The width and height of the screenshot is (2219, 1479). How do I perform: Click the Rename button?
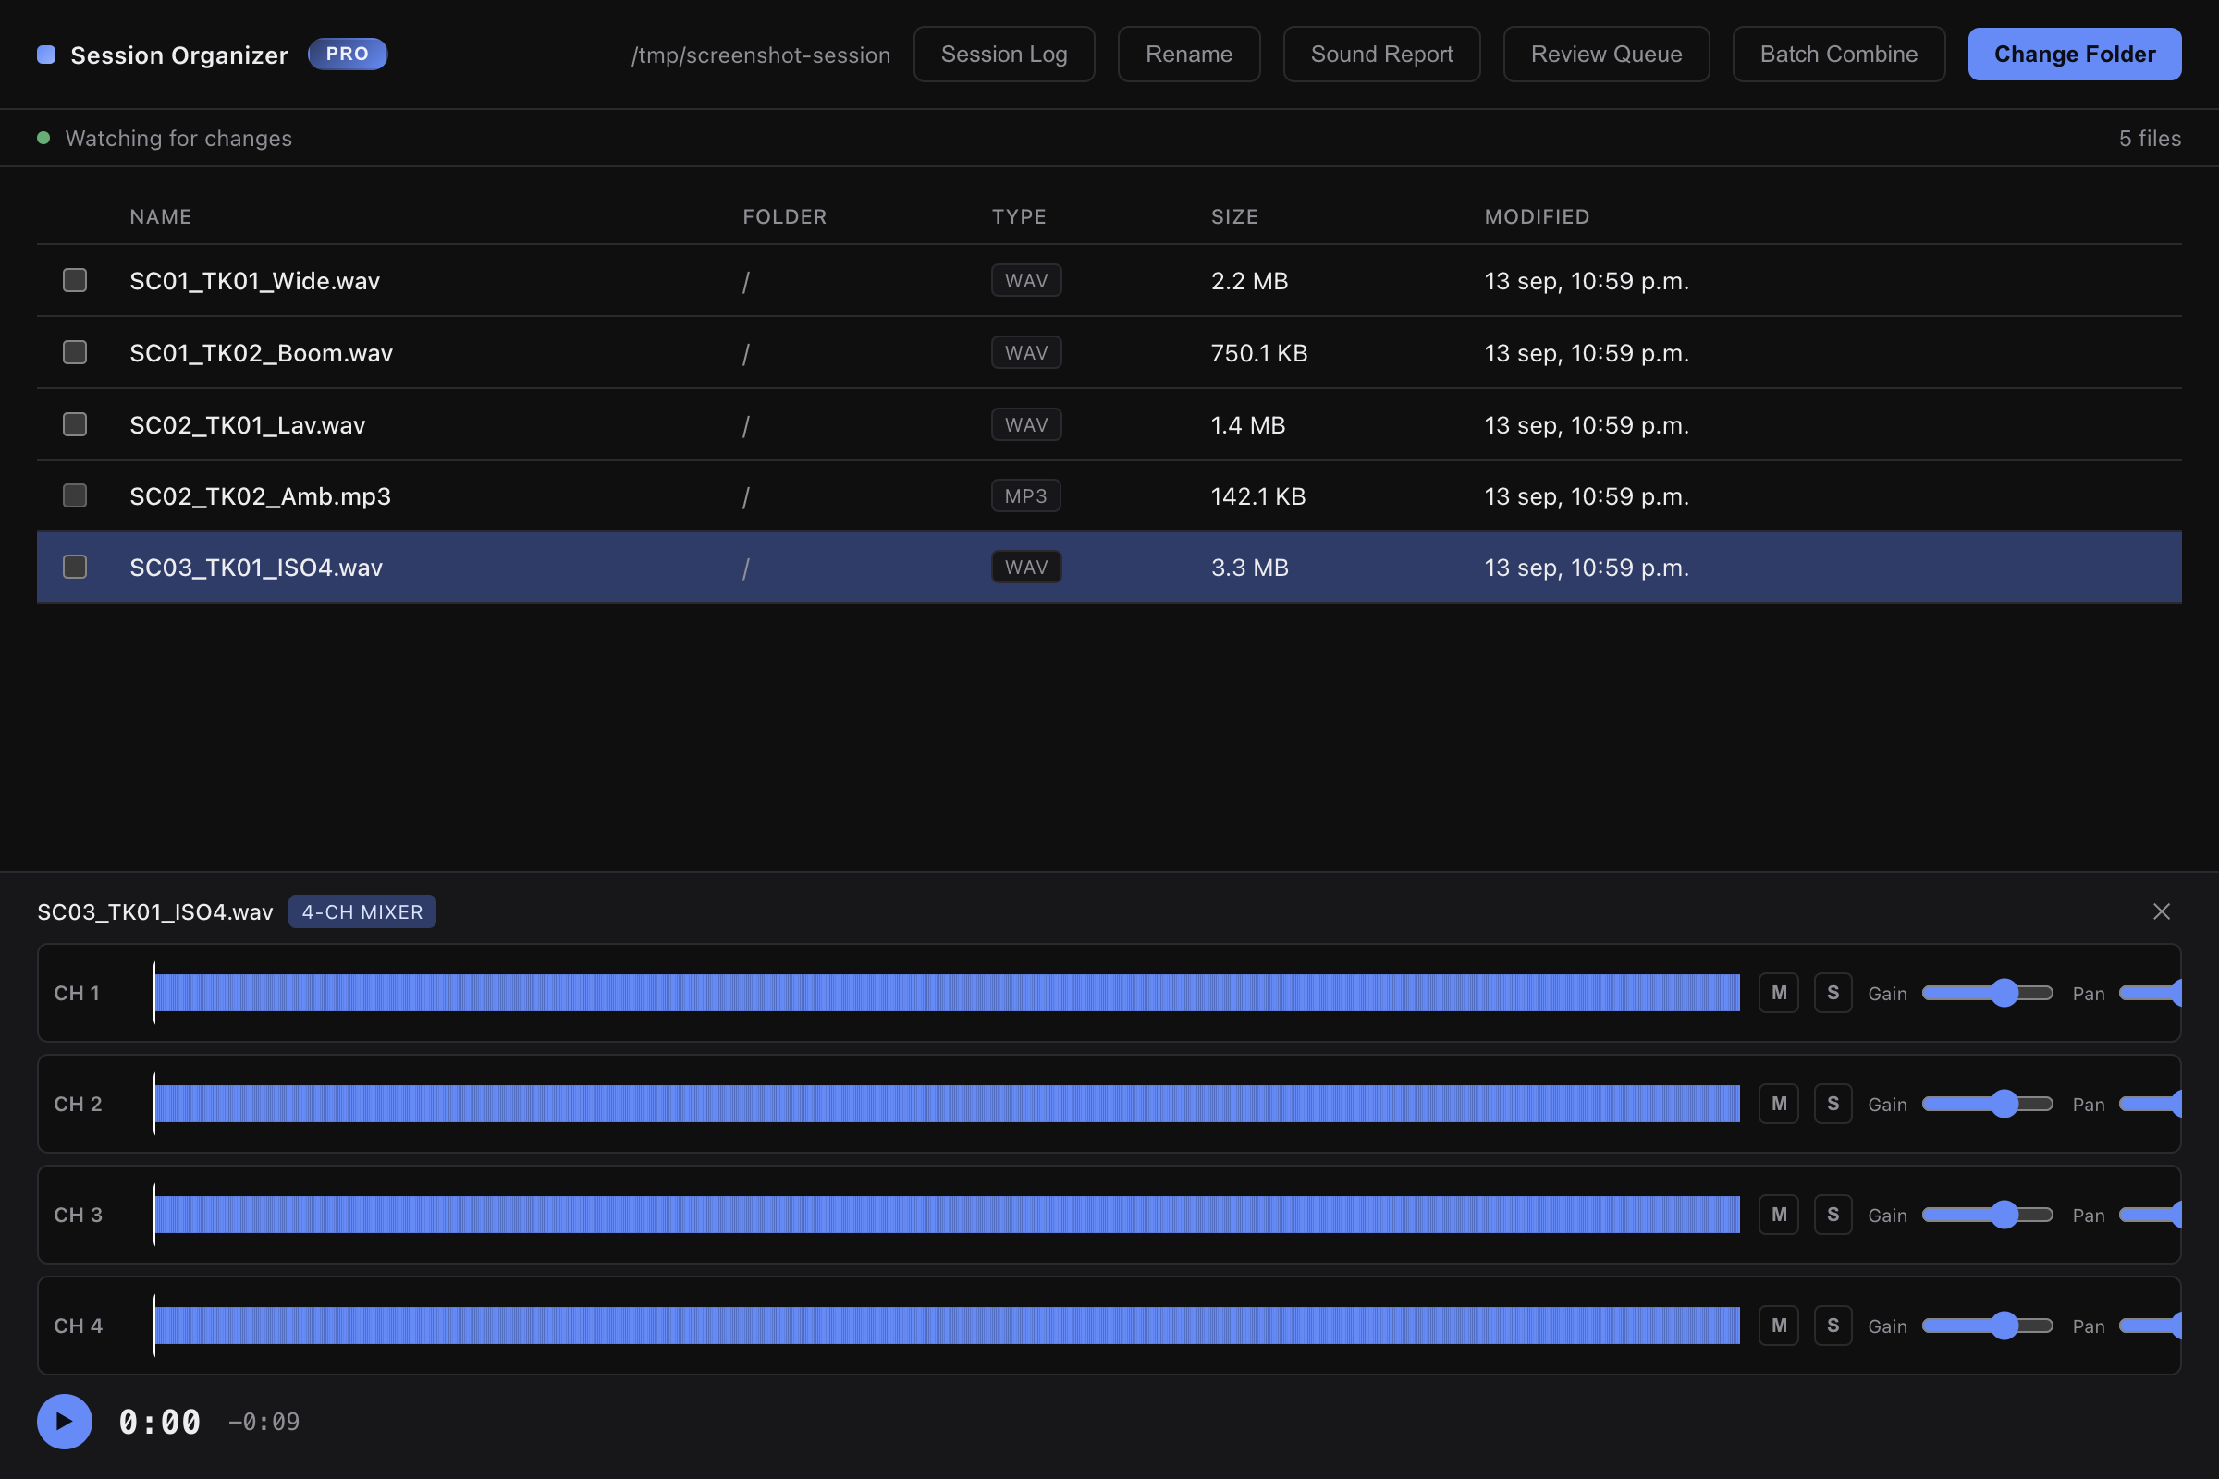[1189, 55]
